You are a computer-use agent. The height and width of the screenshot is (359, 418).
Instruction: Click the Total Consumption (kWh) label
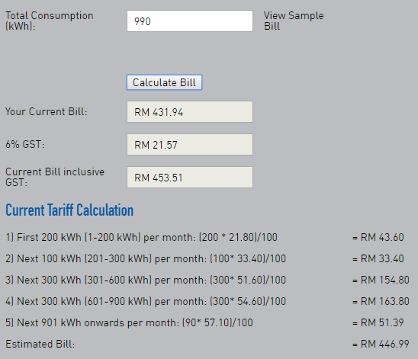[50, 21]
